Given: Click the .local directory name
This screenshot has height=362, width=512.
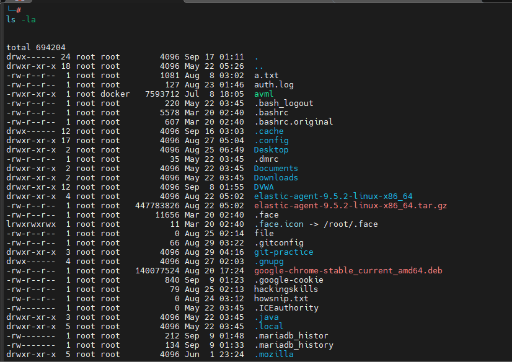Looking at the screenshot, I should [269, 327].
